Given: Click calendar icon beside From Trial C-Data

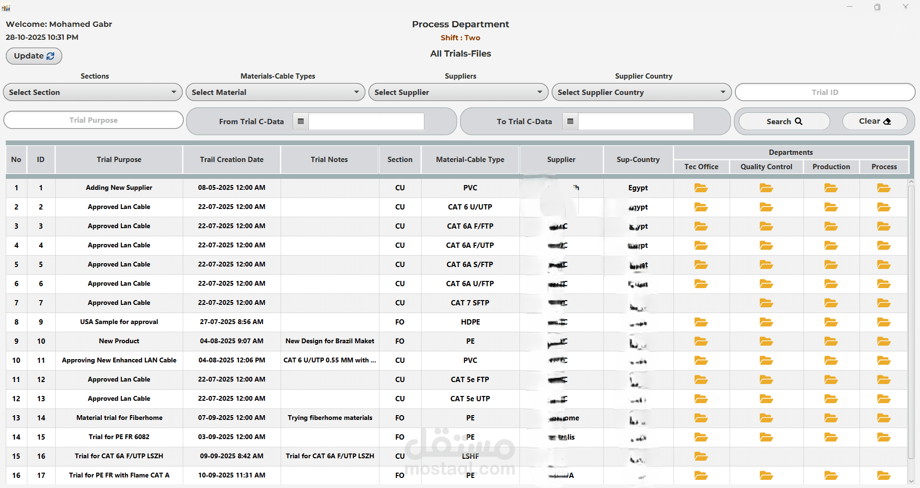Looking at the screenshot, I should point(301,121).
